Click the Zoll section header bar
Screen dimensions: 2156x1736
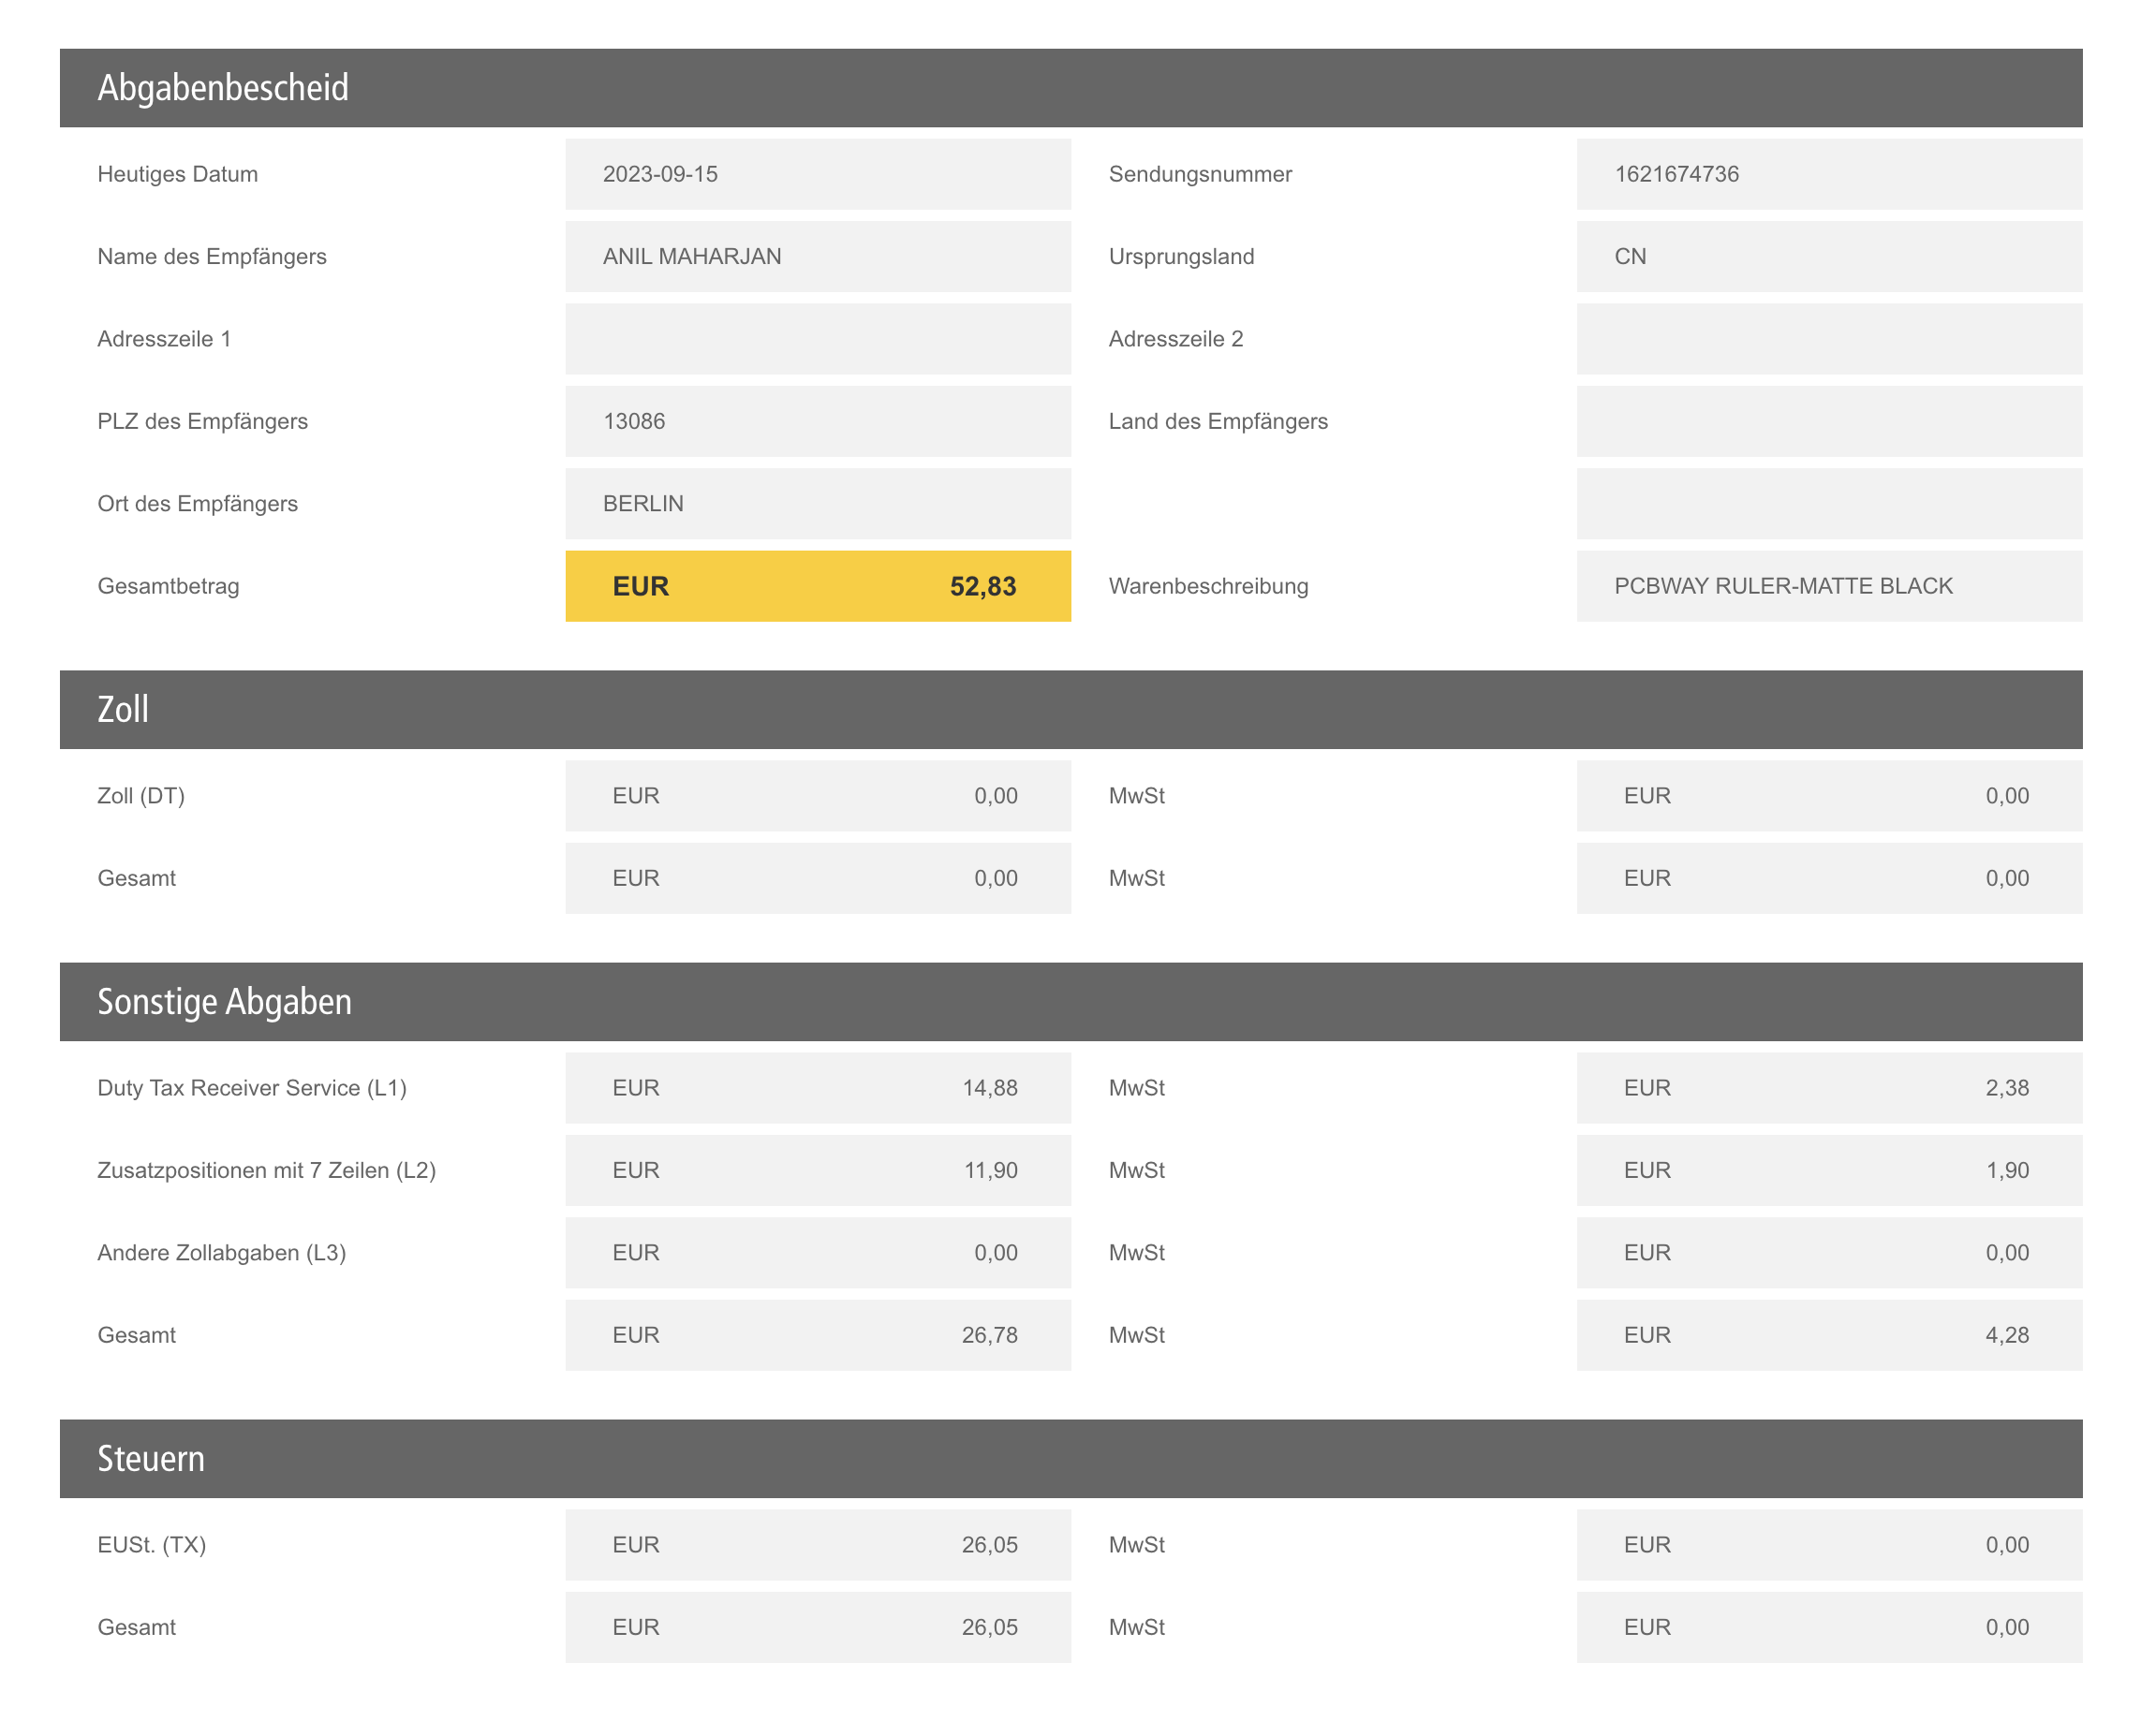coord(1070,709)
